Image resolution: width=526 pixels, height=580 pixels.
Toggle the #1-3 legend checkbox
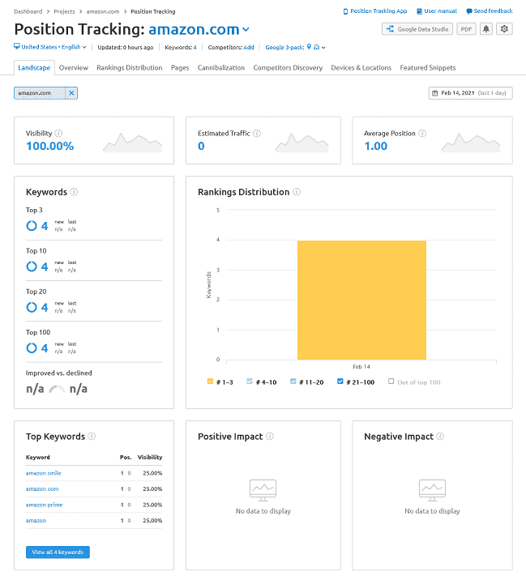210,382
